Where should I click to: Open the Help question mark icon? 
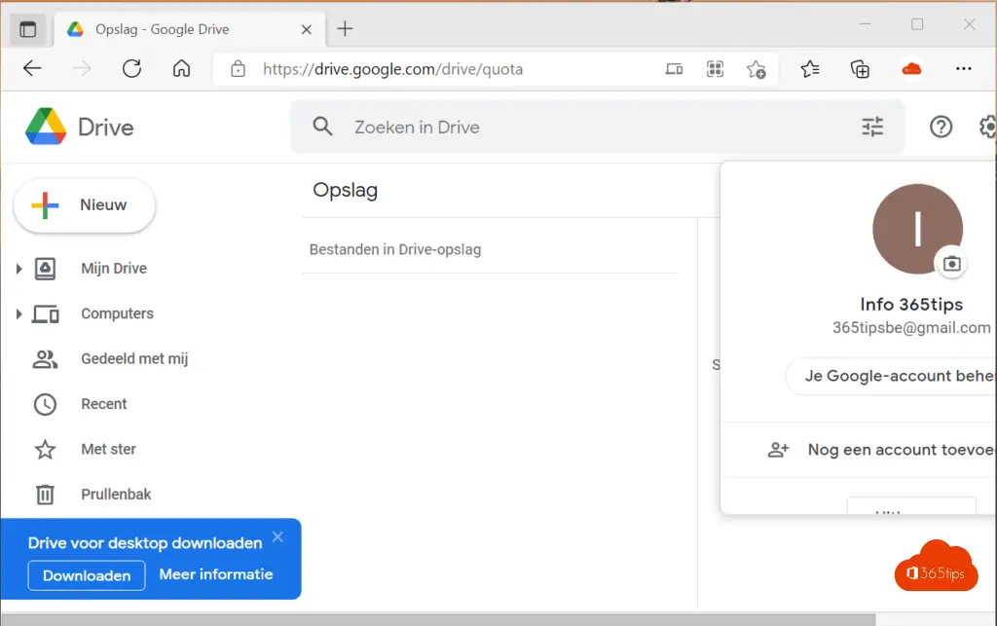[941, 128]
